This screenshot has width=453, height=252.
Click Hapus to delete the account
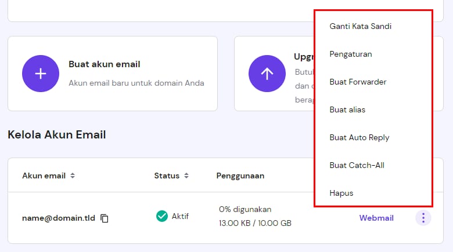pyautogui.click(x=341, y=193)
